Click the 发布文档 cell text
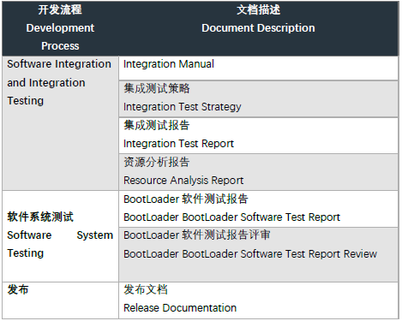The width and height of the screenshot is (402, 321). pos(146,289)
